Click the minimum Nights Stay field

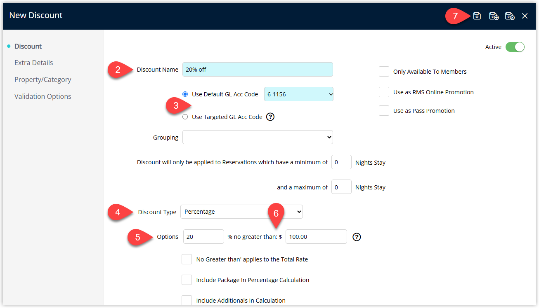point(341,162)
